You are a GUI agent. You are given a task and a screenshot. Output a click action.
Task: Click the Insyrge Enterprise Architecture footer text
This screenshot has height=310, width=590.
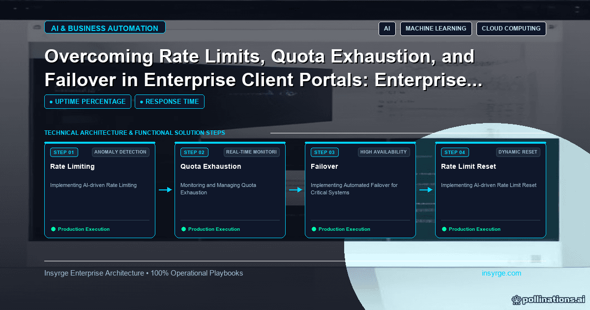click(x=144, y=273)
